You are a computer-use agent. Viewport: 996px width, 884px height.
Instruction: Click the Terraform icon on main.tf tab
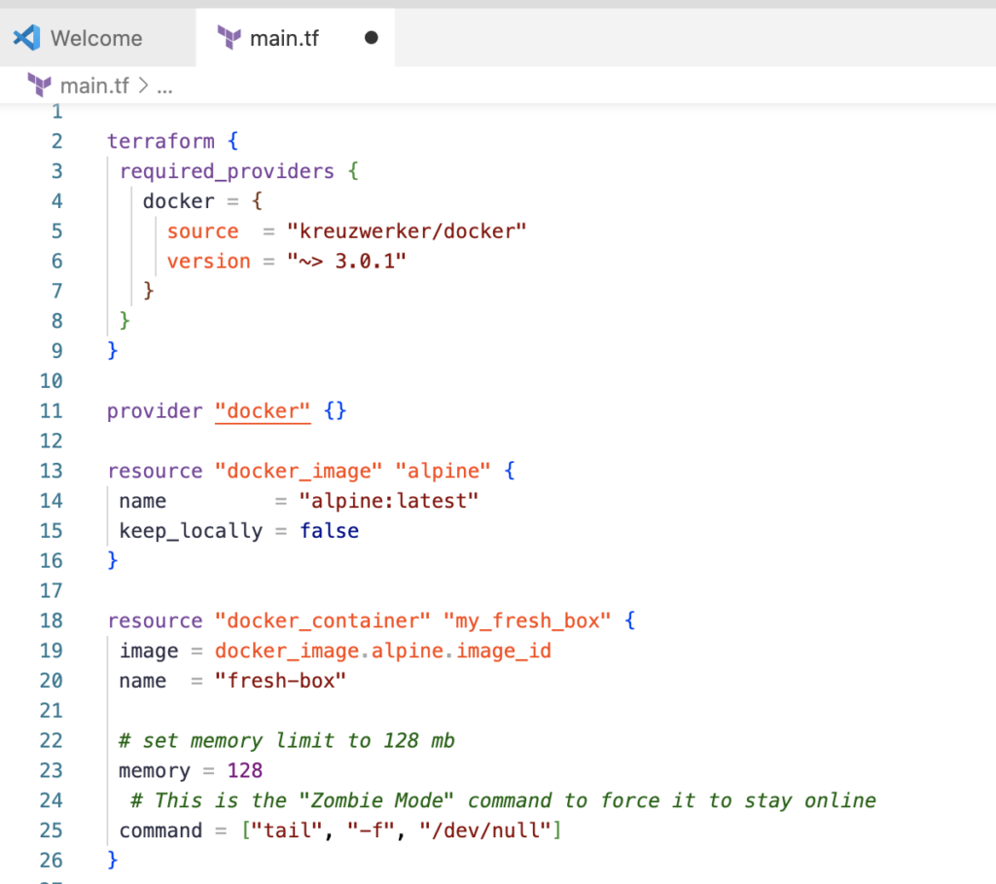pos(230,38)
